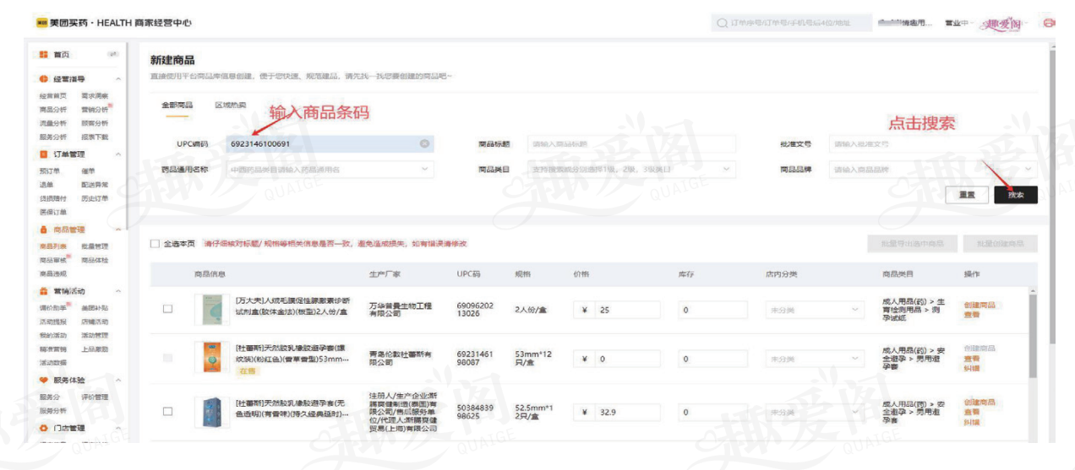Select checkbox for the 52.5mm 杜蕾斯 product row
Viewport: 1075px width, 470px height.
tap(167, 412)
